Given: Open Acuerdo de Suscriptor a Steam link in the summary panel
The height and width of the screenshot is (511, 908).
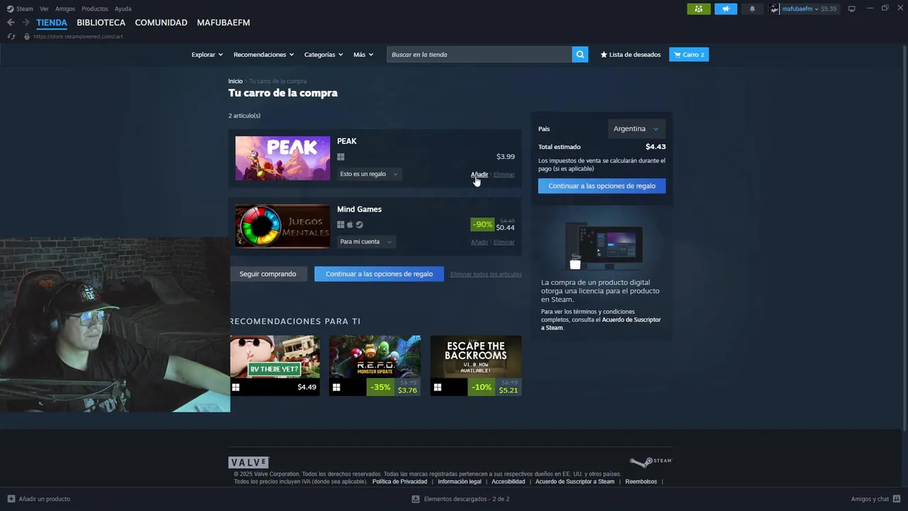Looking at the screenshot, I should click(601, 324).
